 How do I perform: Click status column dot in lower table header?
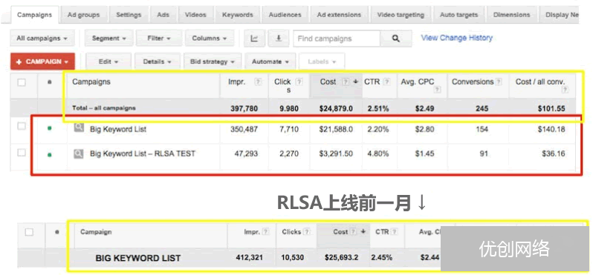point(56,232)
